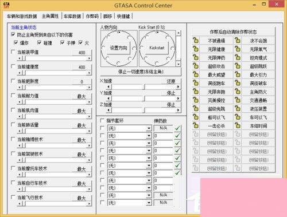
Task: Open the bottom-most (无) weapon dropdown
Action: pyautogui.click(x=149, y=203)
